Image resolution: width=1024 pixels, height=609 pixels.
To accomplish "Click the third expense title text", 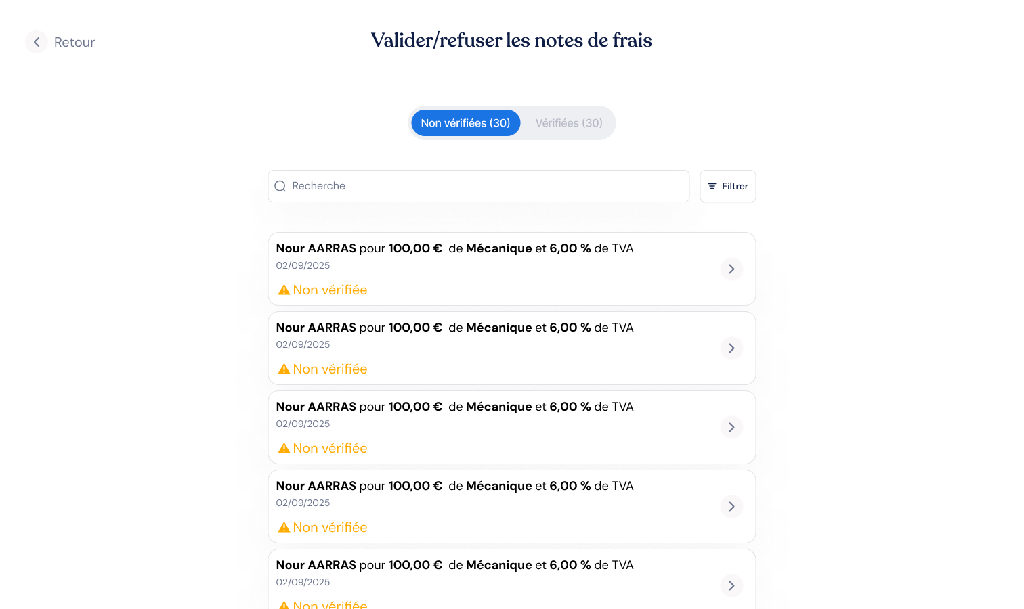I will pos(454,407).
